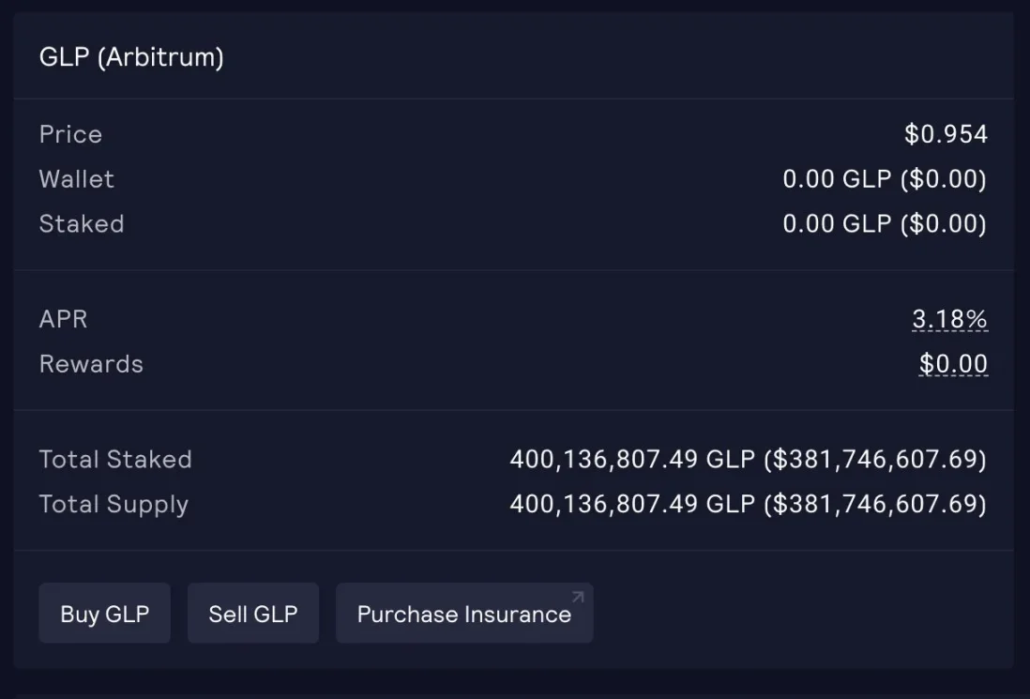Image resolution: width=1030 pixels, height=699 pixels.
Task: Click the Total Staked $381,746,607.69 dollar figure
Action: point(875,460)
